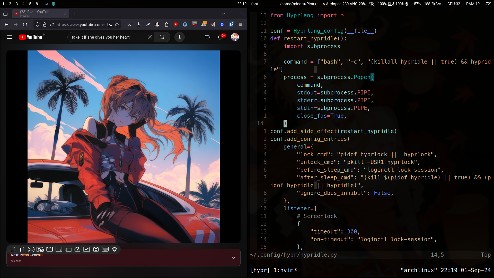This screenshot has width=494, height=278.
Task: Open a new Firefox tab
Action: (75, 14)
